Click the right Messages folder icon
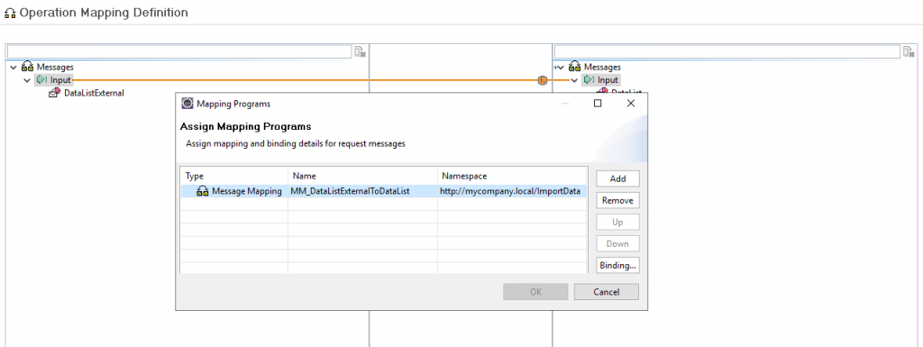The height and width of the screenshot is (347, 923). pyautogui.click(x=575, y=67)
